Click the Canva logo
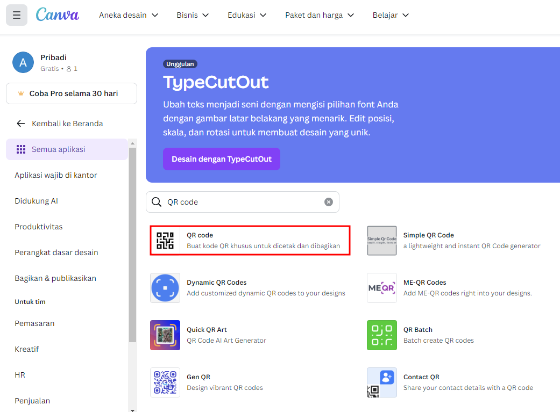560x412 pixels. tap(57, 15)
